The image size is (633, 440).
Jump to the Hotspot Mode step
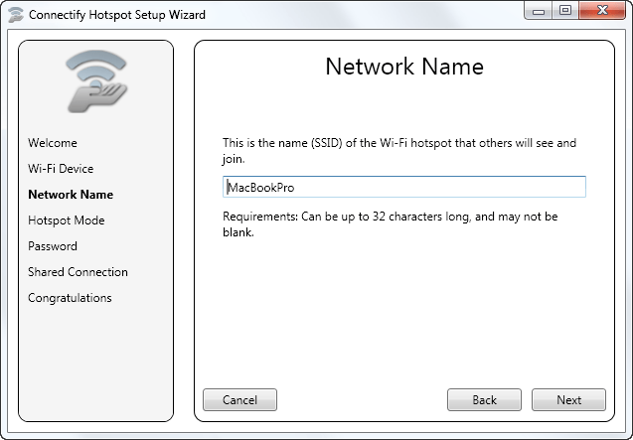click(x=66, y=220)
